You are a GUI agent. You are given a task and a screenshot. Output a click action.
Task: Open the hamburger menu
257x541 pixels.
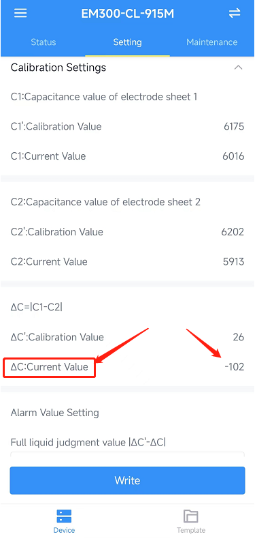coord(20,14)
